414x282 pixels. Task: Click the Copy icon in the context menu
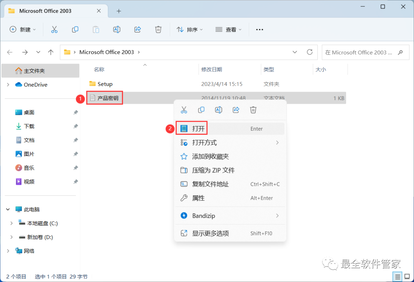[x=201, y=110]
